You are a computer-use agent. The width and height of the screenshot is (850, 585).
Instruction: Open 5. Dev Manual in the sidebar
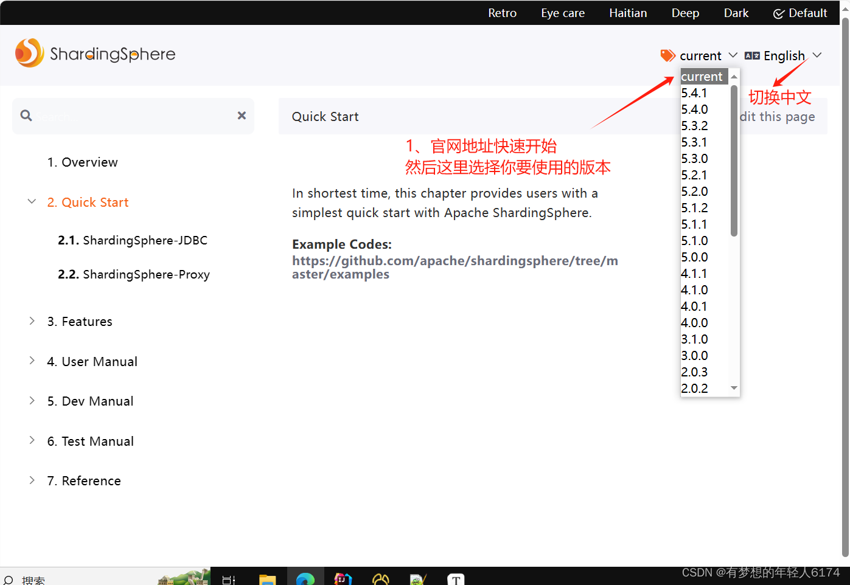click(90, 401)
